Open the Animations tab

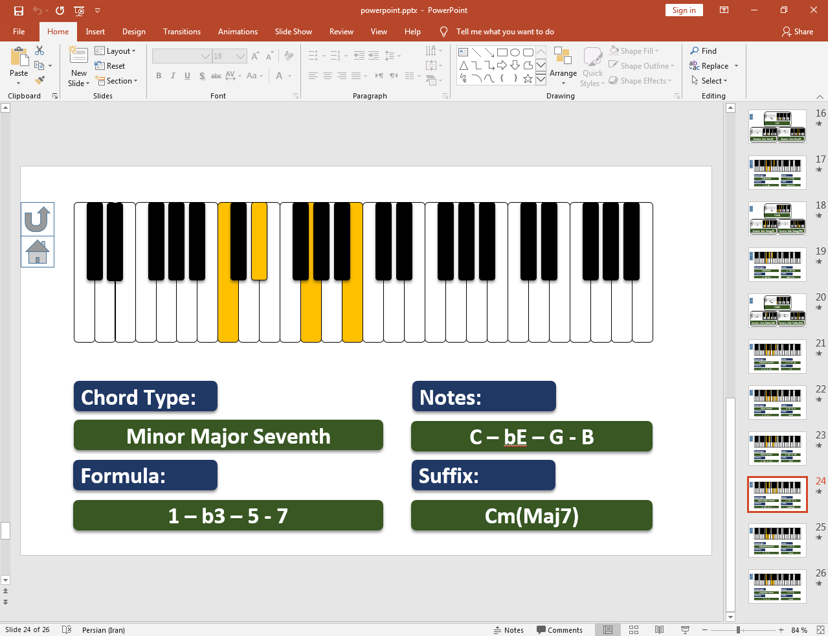(238, 32)
